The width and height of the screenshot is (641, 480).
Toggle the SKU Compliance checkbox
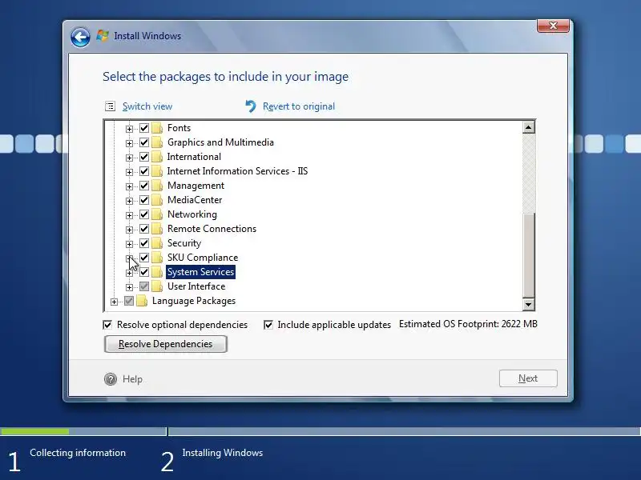point(144,258)
